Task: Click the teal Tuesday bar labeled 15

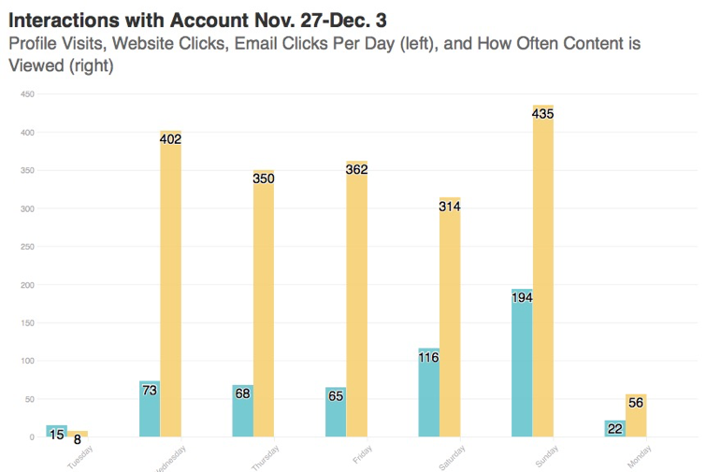Action: coord(57,431)
